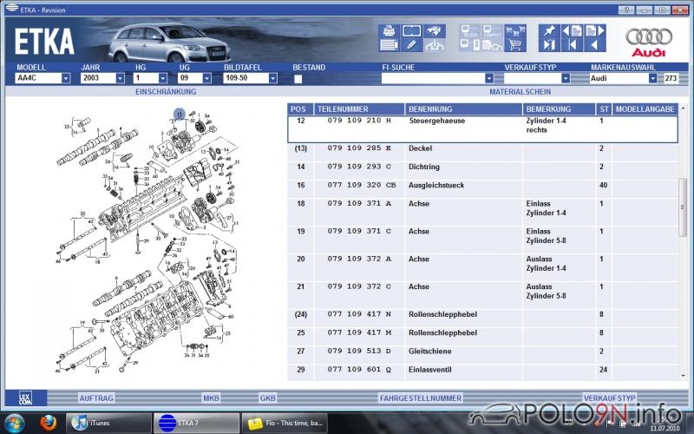Screen dimensions: 694x434
Task: Open the Windows Start orb
Action: tap(14, 423)
